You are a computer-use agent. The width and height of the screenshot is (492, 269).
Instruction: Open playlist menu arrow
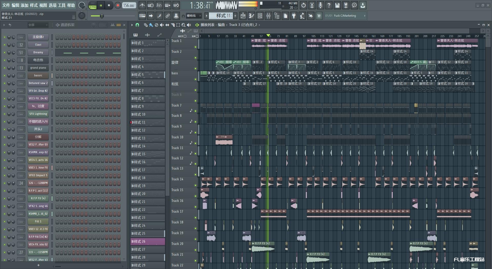pyautogui.click(x=132, y=25)
